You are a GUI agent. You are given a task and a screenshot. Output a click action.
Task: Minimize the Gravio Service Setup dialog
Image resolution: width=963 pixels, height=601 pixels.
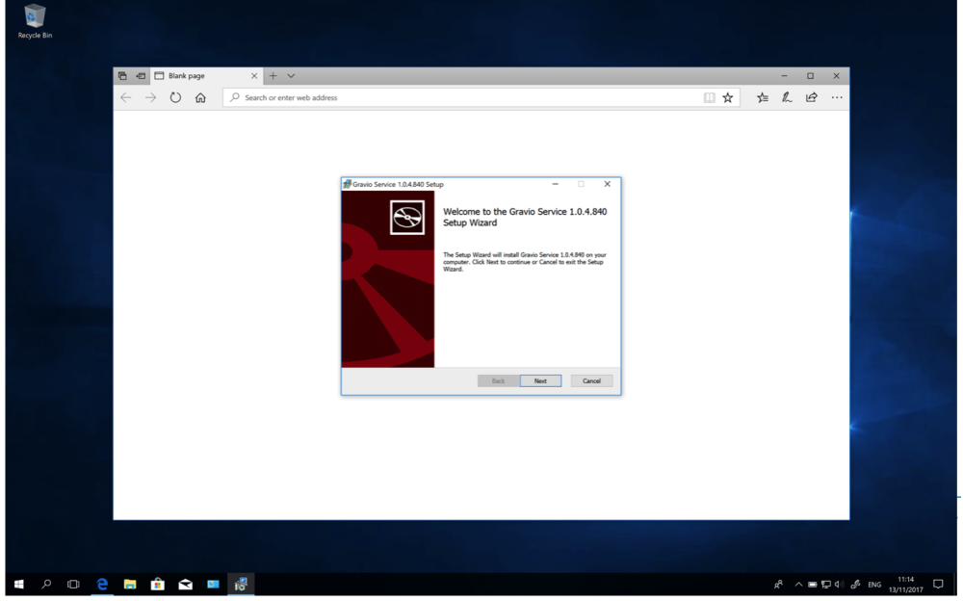tap(556, 184)
